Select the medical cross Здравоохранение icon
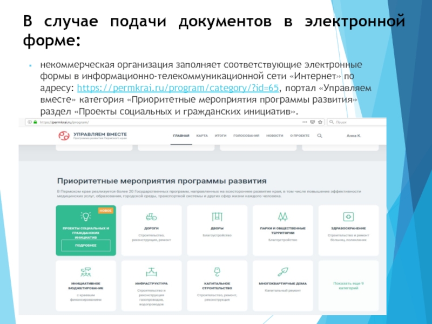The width and height of the screenshot is (432, 324). [348, 217]
